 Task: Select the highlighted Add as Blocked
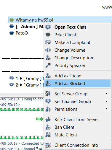[77, 83]
